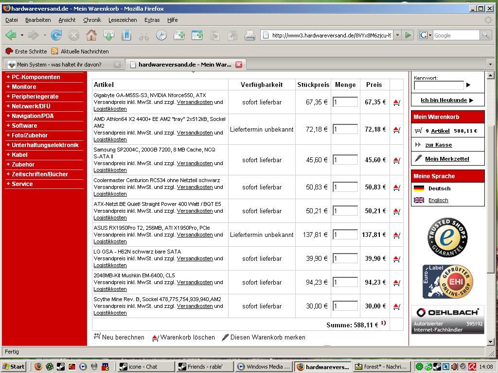Open the Chronik menu

92,20
